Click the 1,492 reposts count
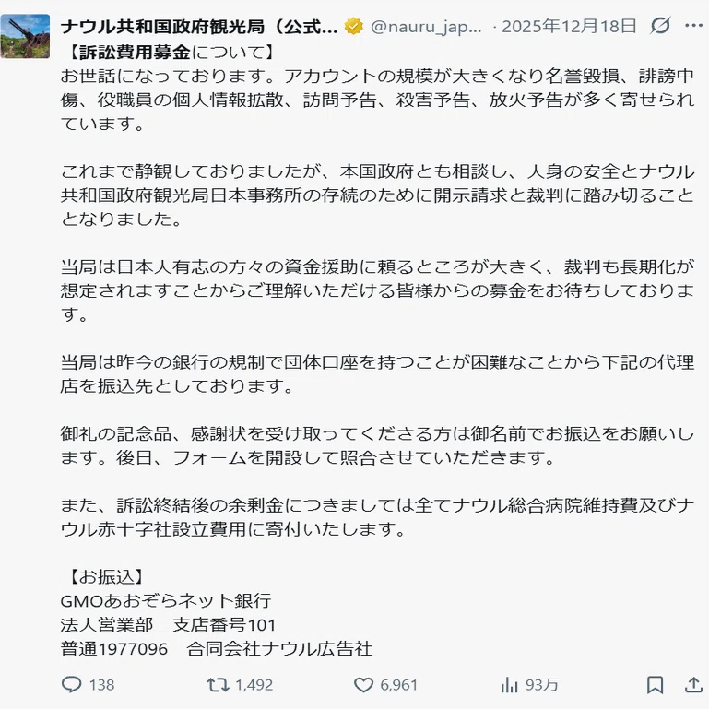The width and height of the screenshot is (709, 709). 254,685
